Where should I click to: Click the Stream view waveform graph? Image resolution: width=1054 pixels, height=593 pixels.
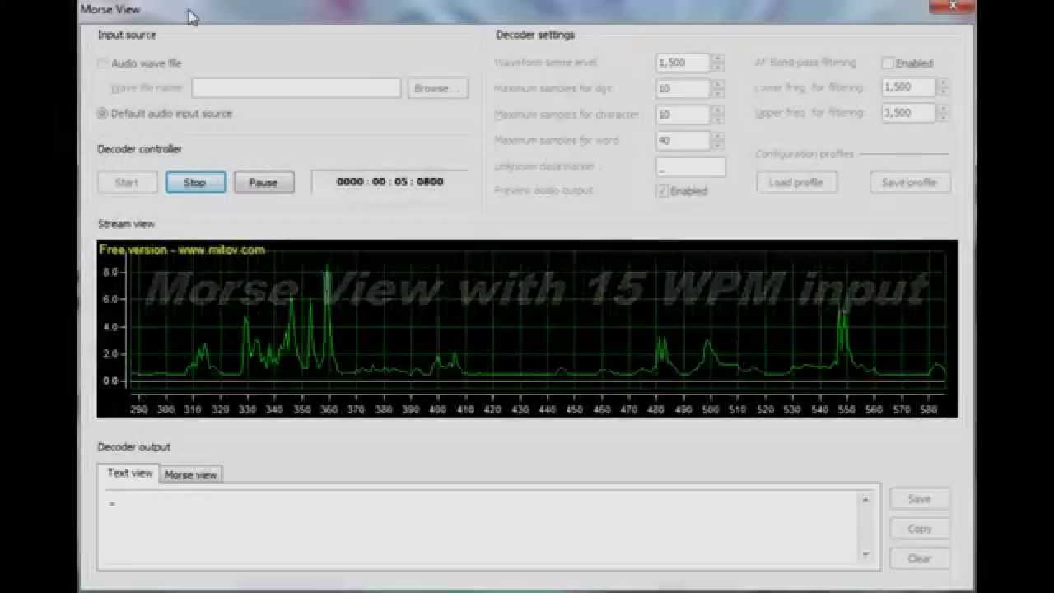[527, 329]
